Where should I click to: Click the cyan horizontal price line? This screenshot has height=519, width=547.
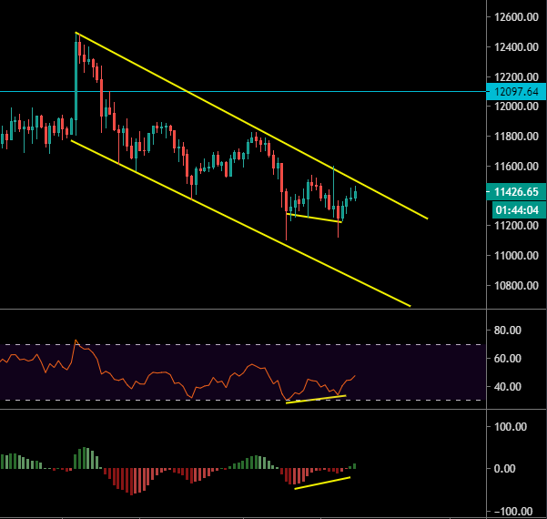tap(273, 91)
